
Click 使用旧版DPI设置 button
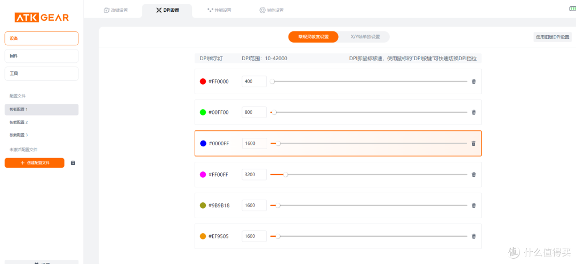click(553, 37)
